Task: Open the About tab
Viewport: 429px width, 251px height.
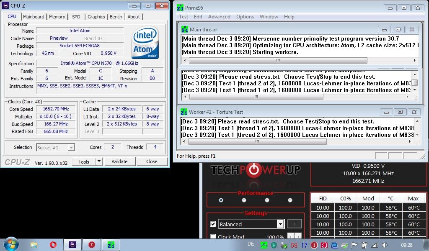Action: point(134,17)
